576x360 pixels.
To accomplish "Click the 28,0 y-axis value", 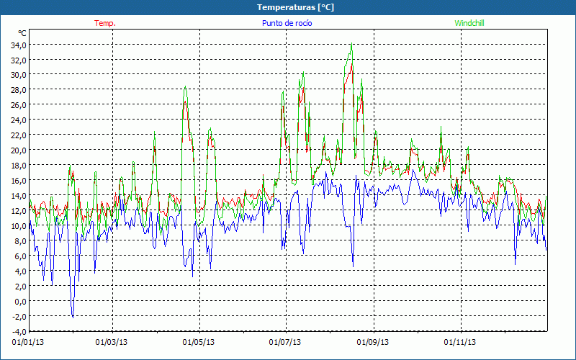I will pyautogui.click(x=19, y=91).
